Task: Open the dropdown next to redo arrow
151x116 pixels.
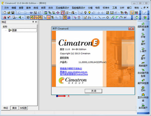Action: (28, 13)
